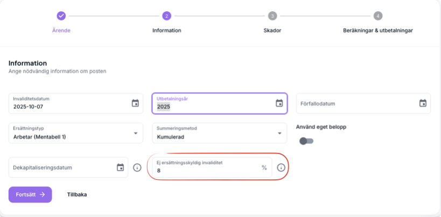Click the Förfallodatum date field
Viewport: 441px width, 217px height.
(355, 103)
